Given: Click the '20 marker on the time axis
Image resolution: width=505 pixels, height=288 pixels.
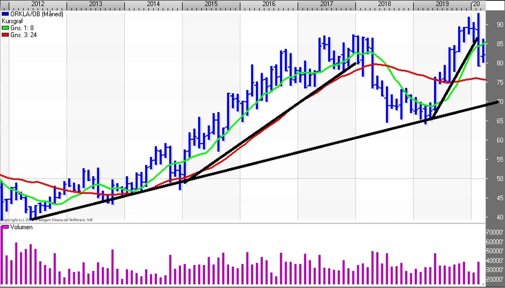Looking at the screenshot, I should click(476, 4).
